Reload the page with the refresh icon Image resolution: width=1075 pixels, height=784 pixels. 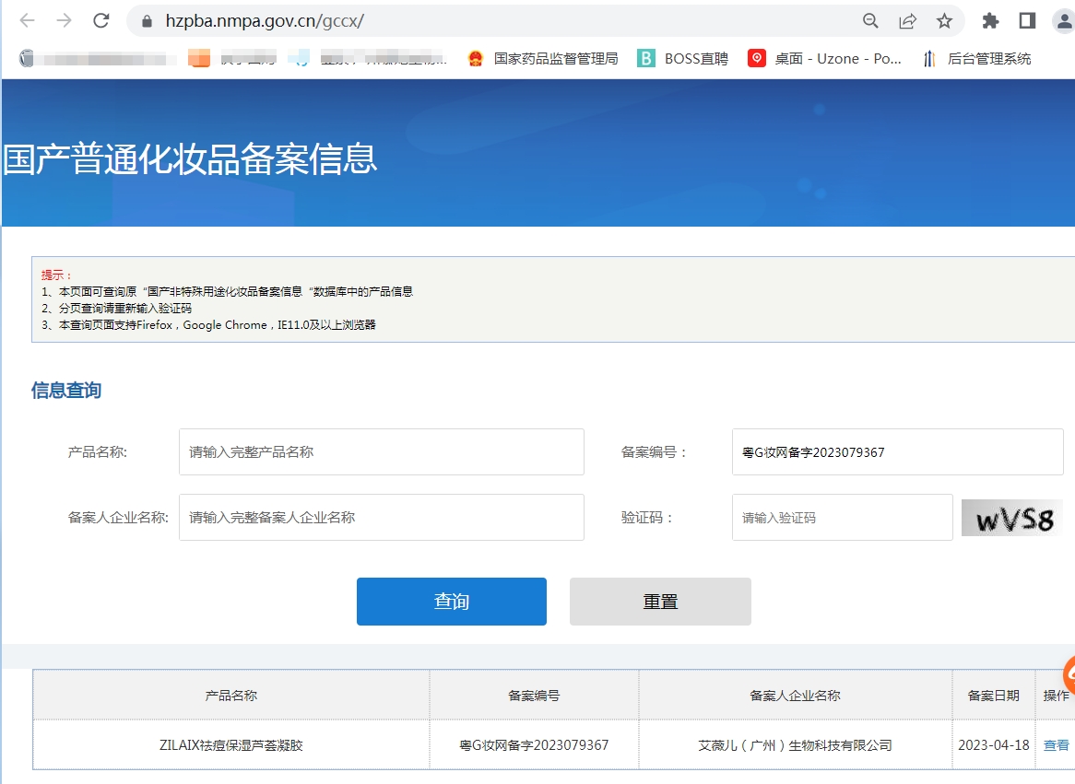click(101, 20)
